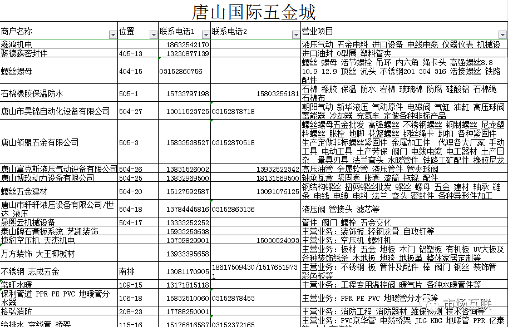Select phone number 13011523725
Image resolution: width=508 pixels, height=327 pixels.
184,111
